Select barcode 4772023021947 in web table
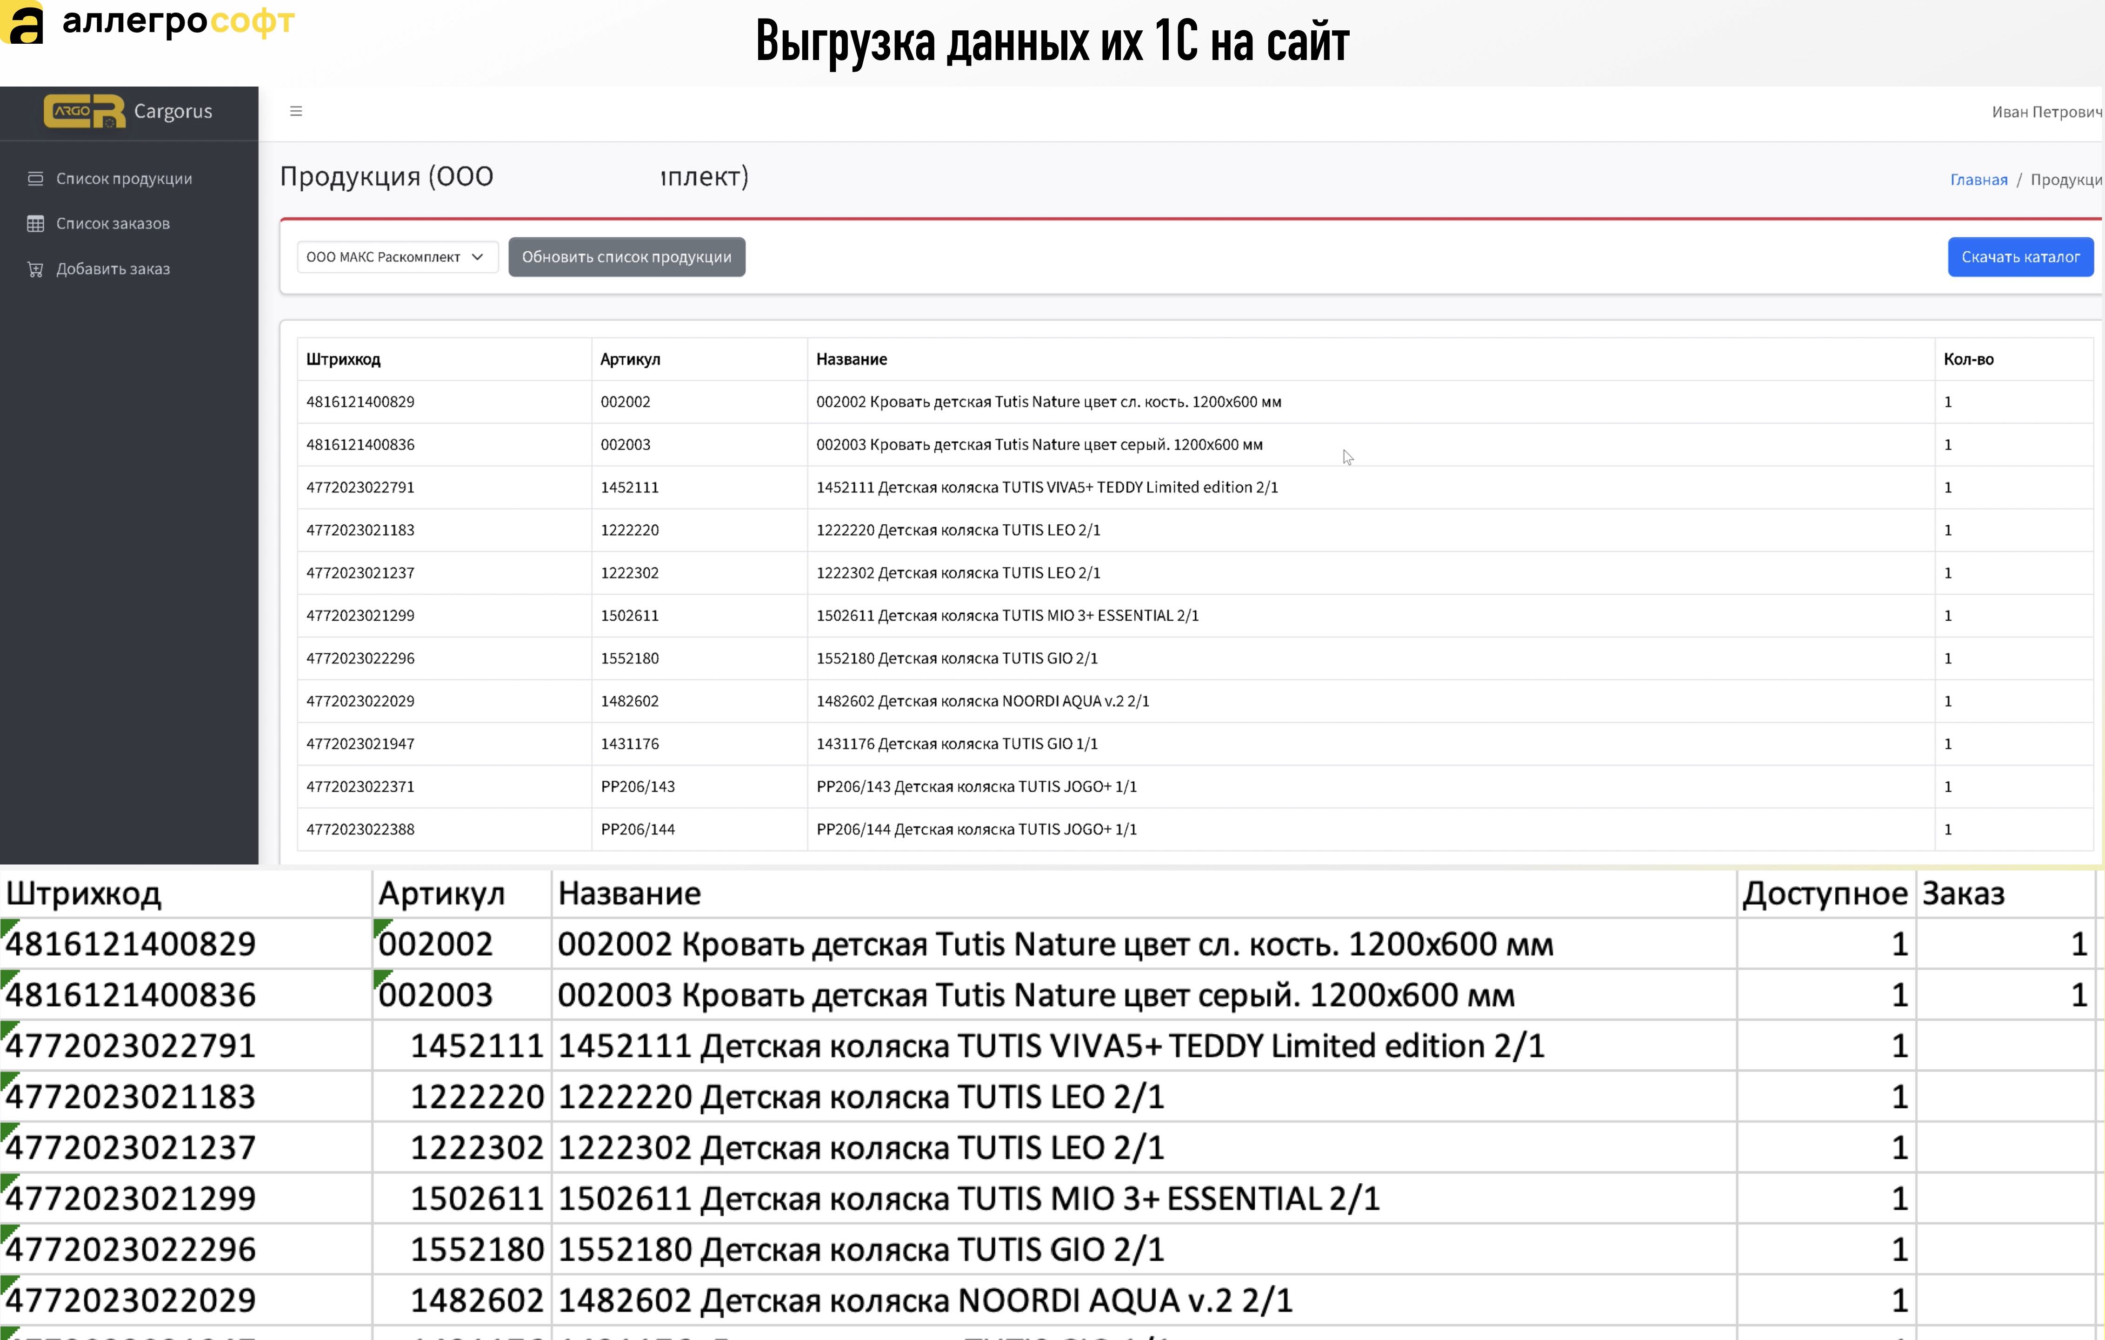Viewport: 2105px width, 1340px height. click(360, 744)
